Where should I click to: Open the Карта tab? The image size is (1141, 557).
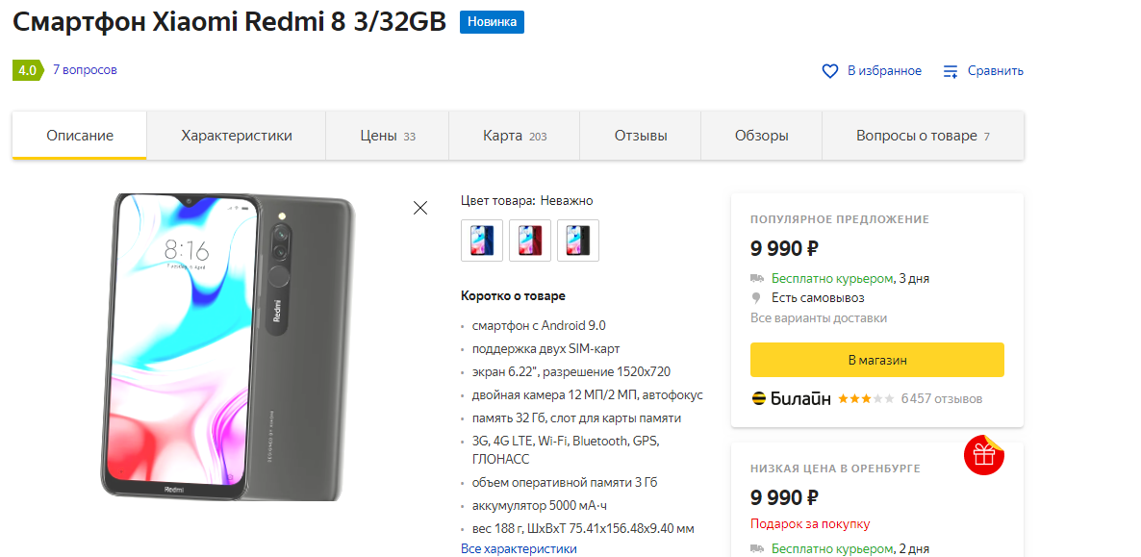click(515, 136)
